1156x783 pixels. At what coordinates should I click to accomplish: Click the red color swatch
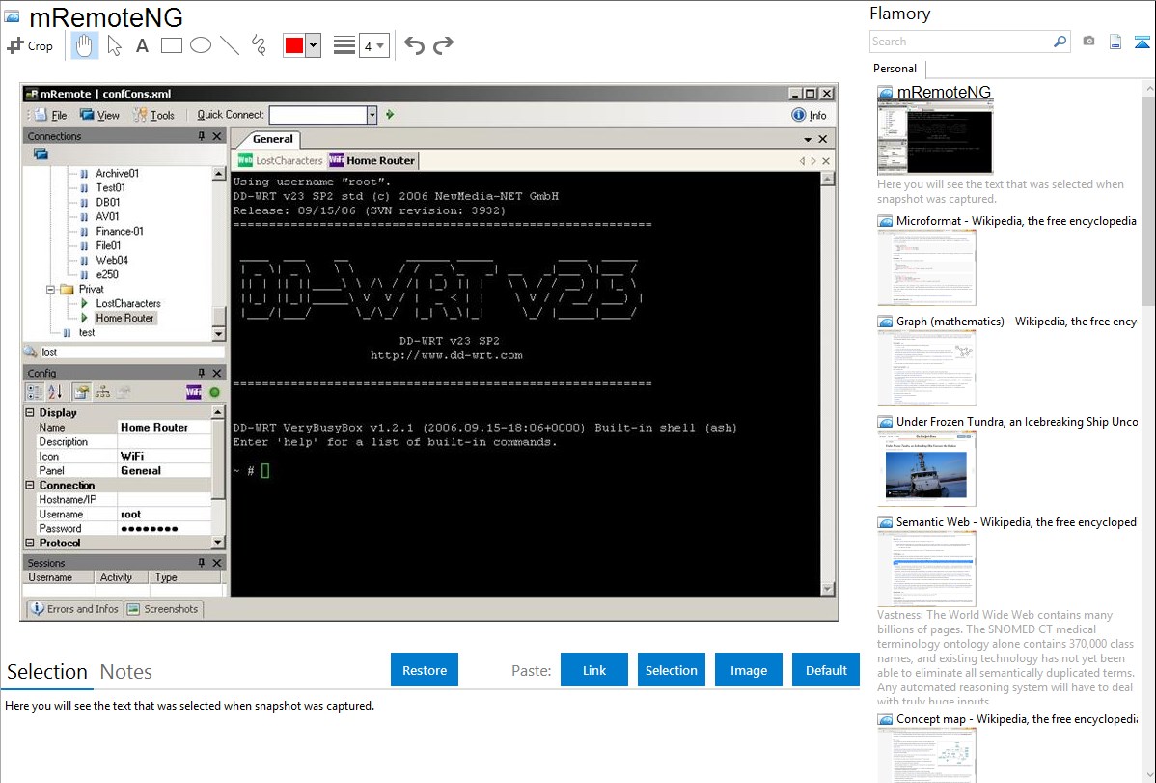pyautogui.click(x=294, y=46)
